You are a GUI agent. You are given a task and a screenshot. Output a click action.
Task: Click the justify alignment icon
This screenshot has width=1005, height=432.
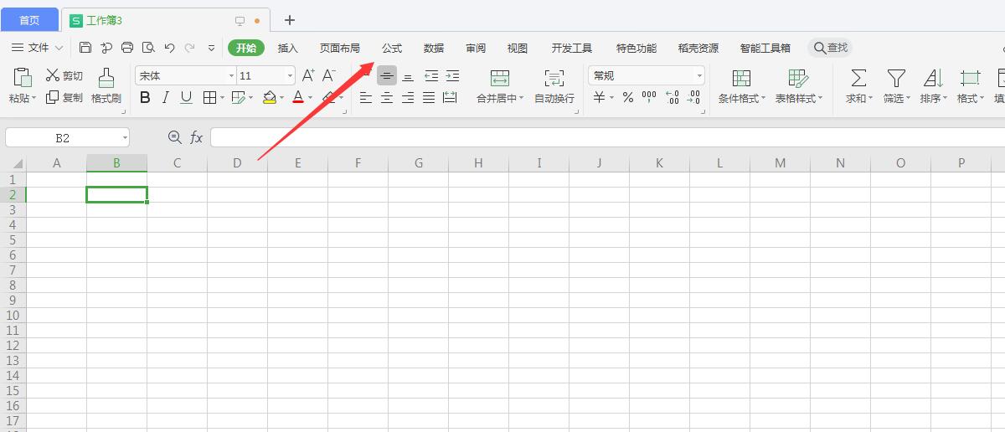tap(429, 98)
